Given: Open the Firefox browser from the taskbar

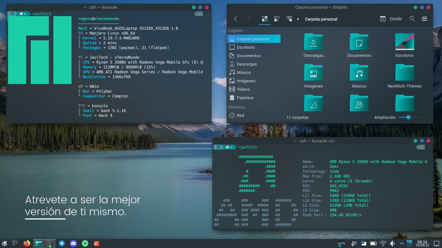Looking at the screenshot, I should click(x=27, y=243).
